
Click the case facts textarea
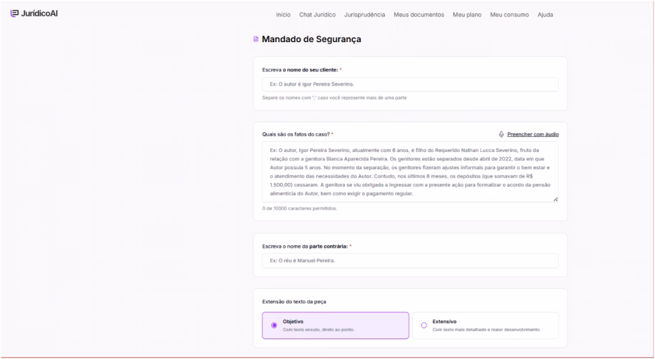pyautogui.click(x=410, y=172)
